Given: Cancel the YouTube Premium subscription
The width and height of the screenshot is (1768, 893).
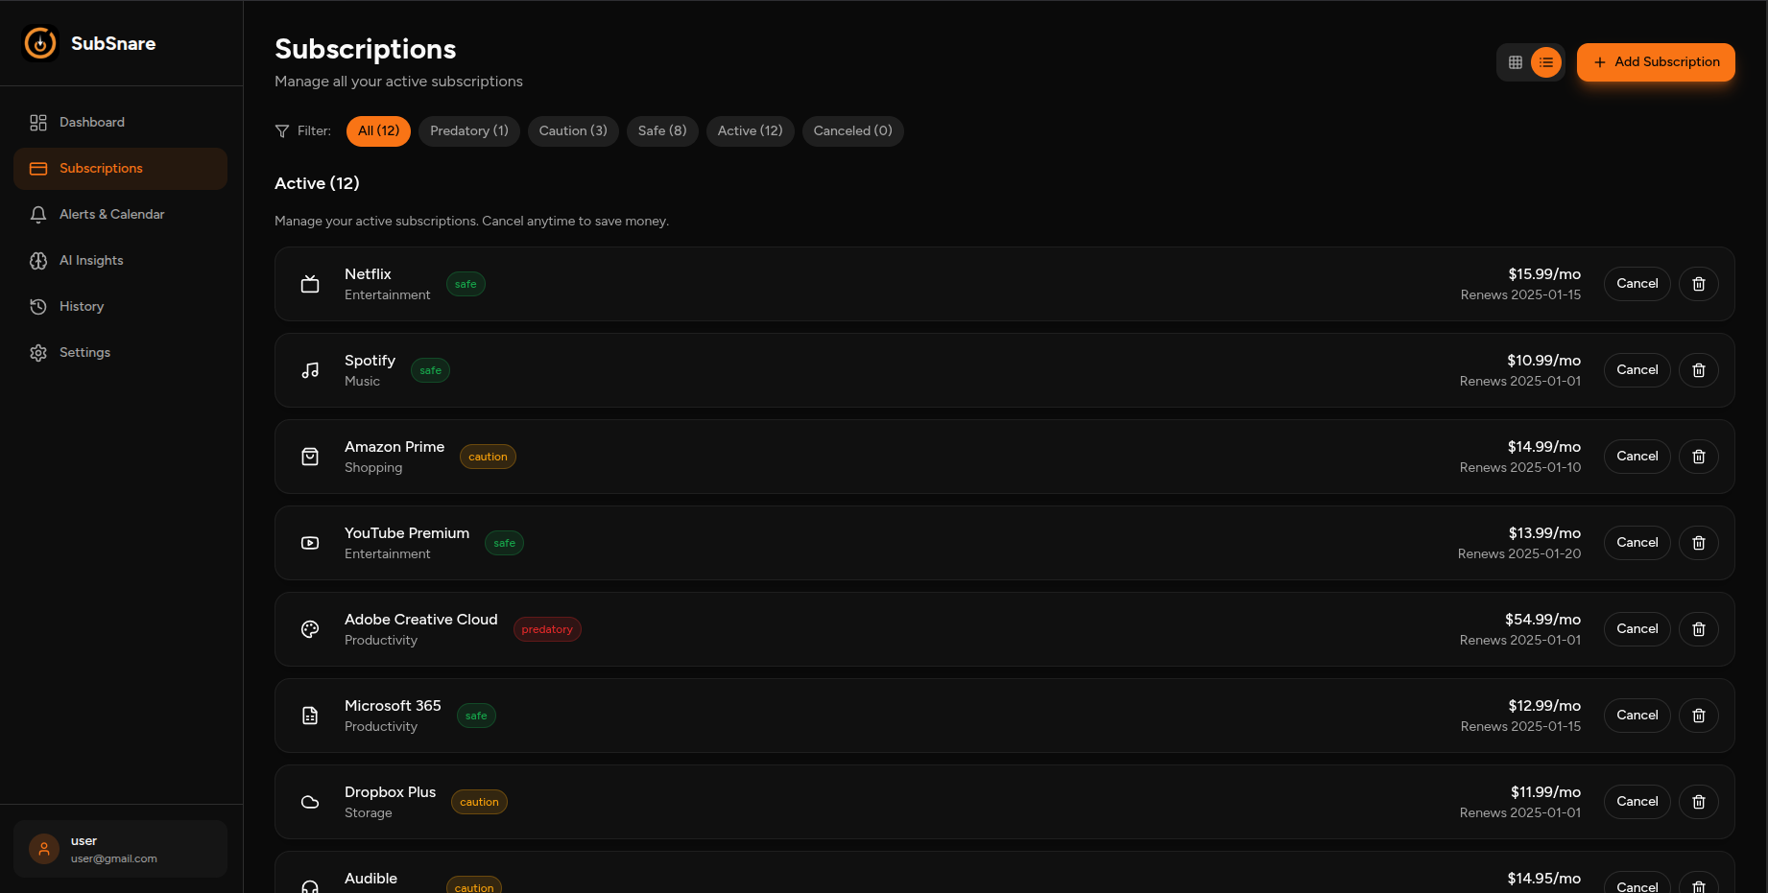Looking at the screenshot, I should tap(1637, 543).
